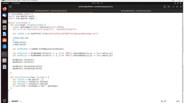Screen dimensions: 184x103
Task: Click the '-- INSERT --' mode indicator
Action: 15,101
